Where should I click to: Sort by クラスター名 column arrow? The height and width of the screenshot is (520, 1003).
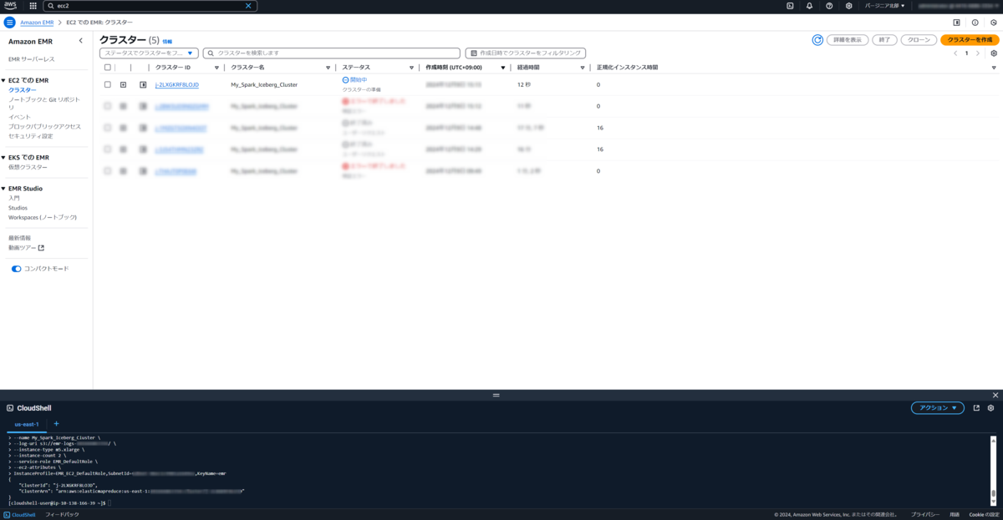[x=328, y=68]
